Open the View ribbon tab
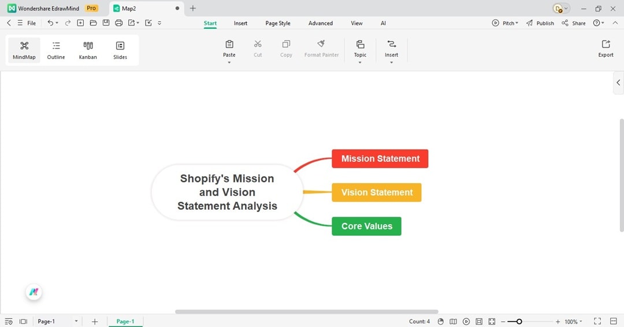Image resolution: width=624 pixels, height=327 pixels. tap(356, 23)
